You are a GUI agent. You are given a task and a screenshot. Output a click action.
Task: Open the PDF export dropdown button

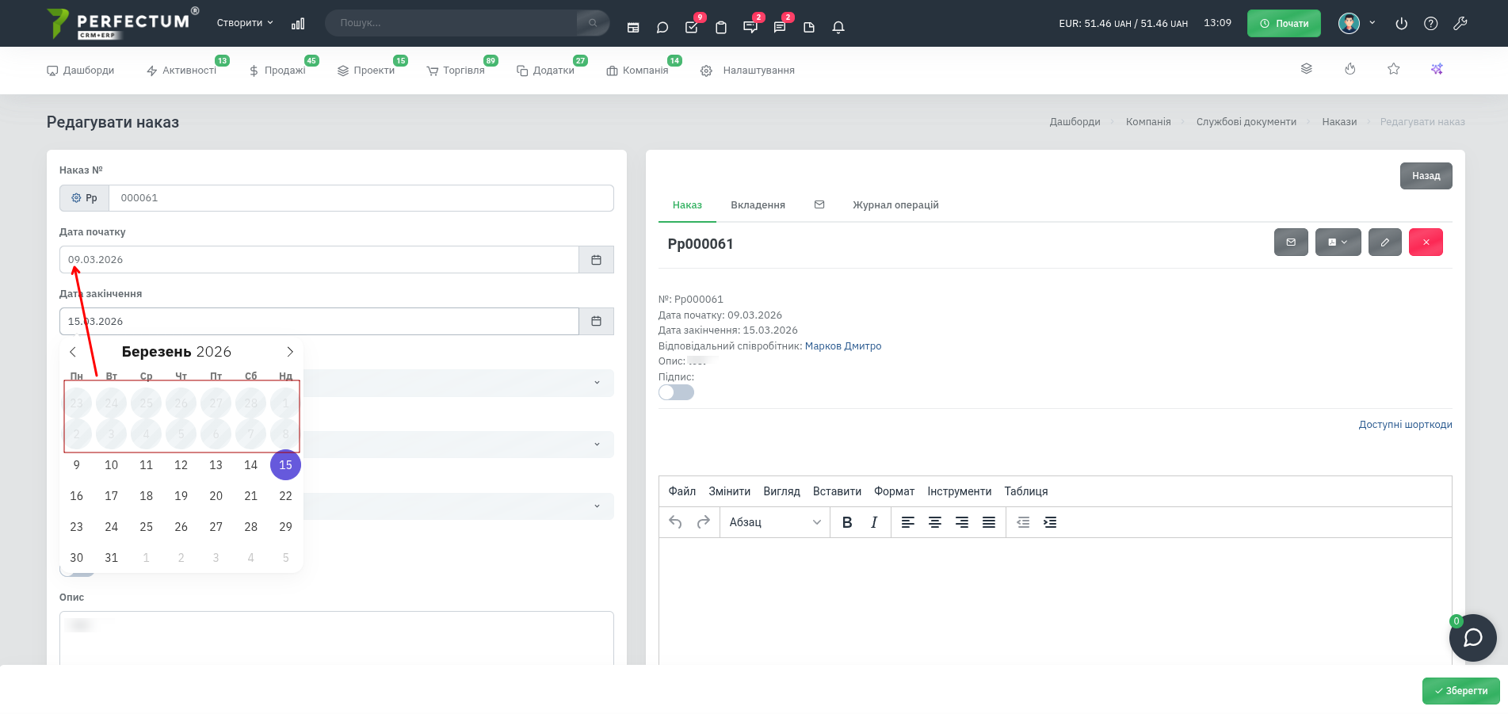click(x=1338, y=242)
